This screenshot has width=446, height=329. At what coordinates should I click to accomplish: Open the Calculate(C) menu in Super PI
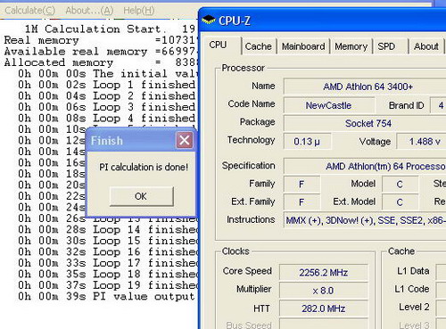[29, 11]
